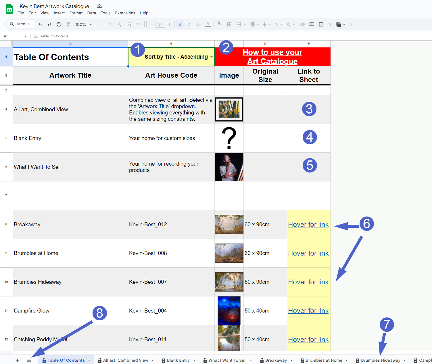Viewport: 432px width, 364px height.
Task: Switch to Brumbies at Home tab
Action: point(324,360)
